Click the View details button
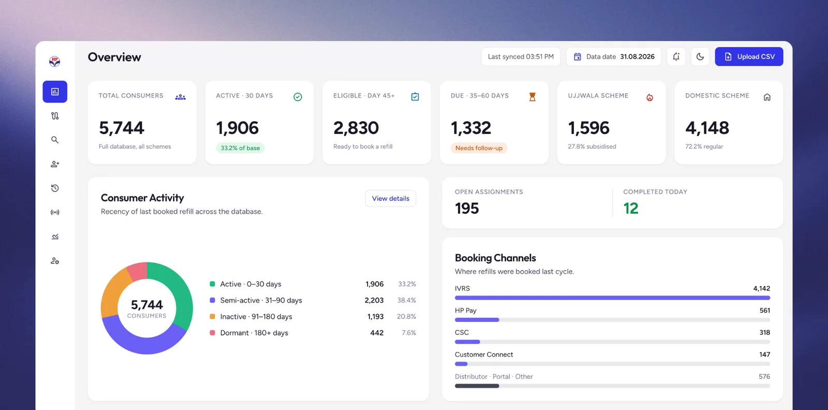828x410 pixels. point(391,198)
